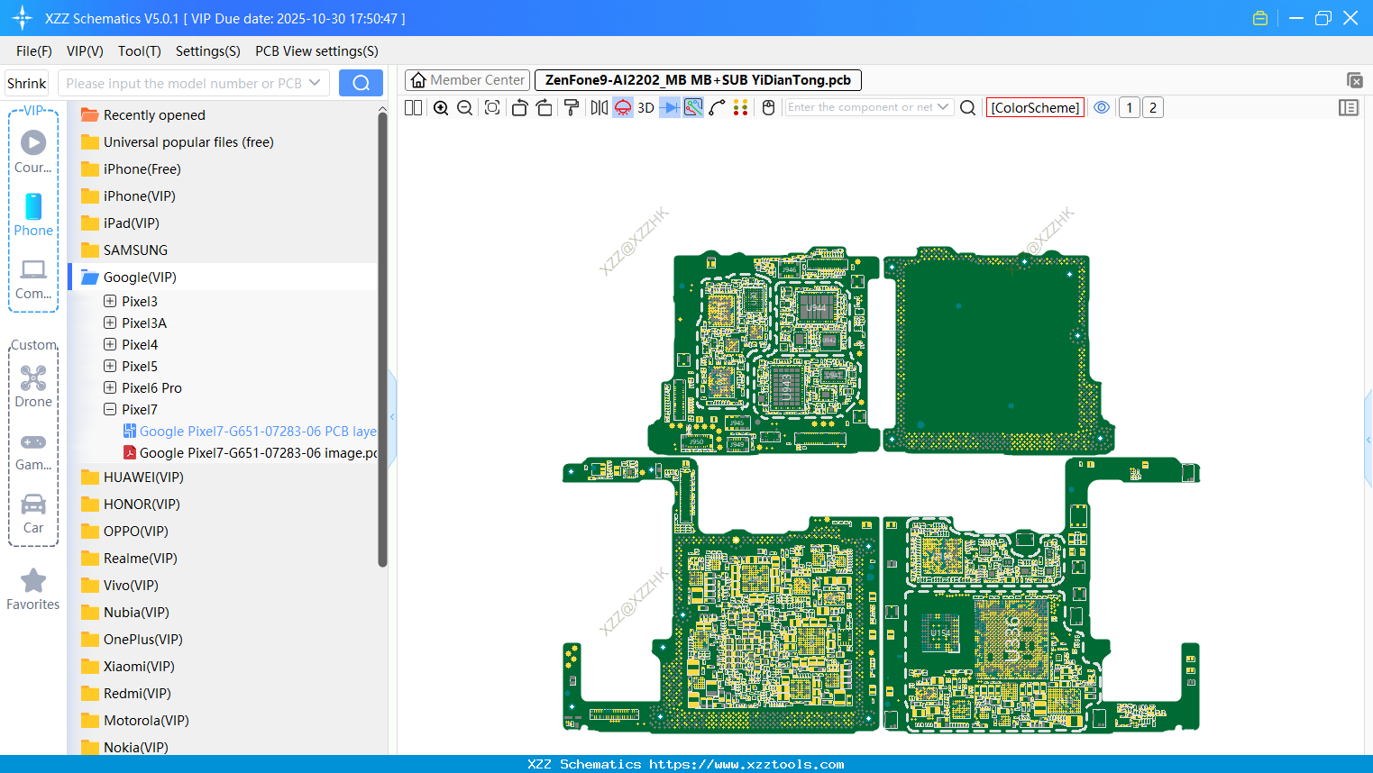Zoom in on the PCB view
1373x773 pixels.
pos(441,107)
